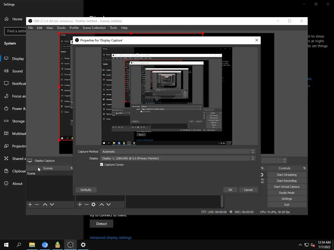Move source up with the up arrow
This screenshot has width=334, height=250.
102,204
